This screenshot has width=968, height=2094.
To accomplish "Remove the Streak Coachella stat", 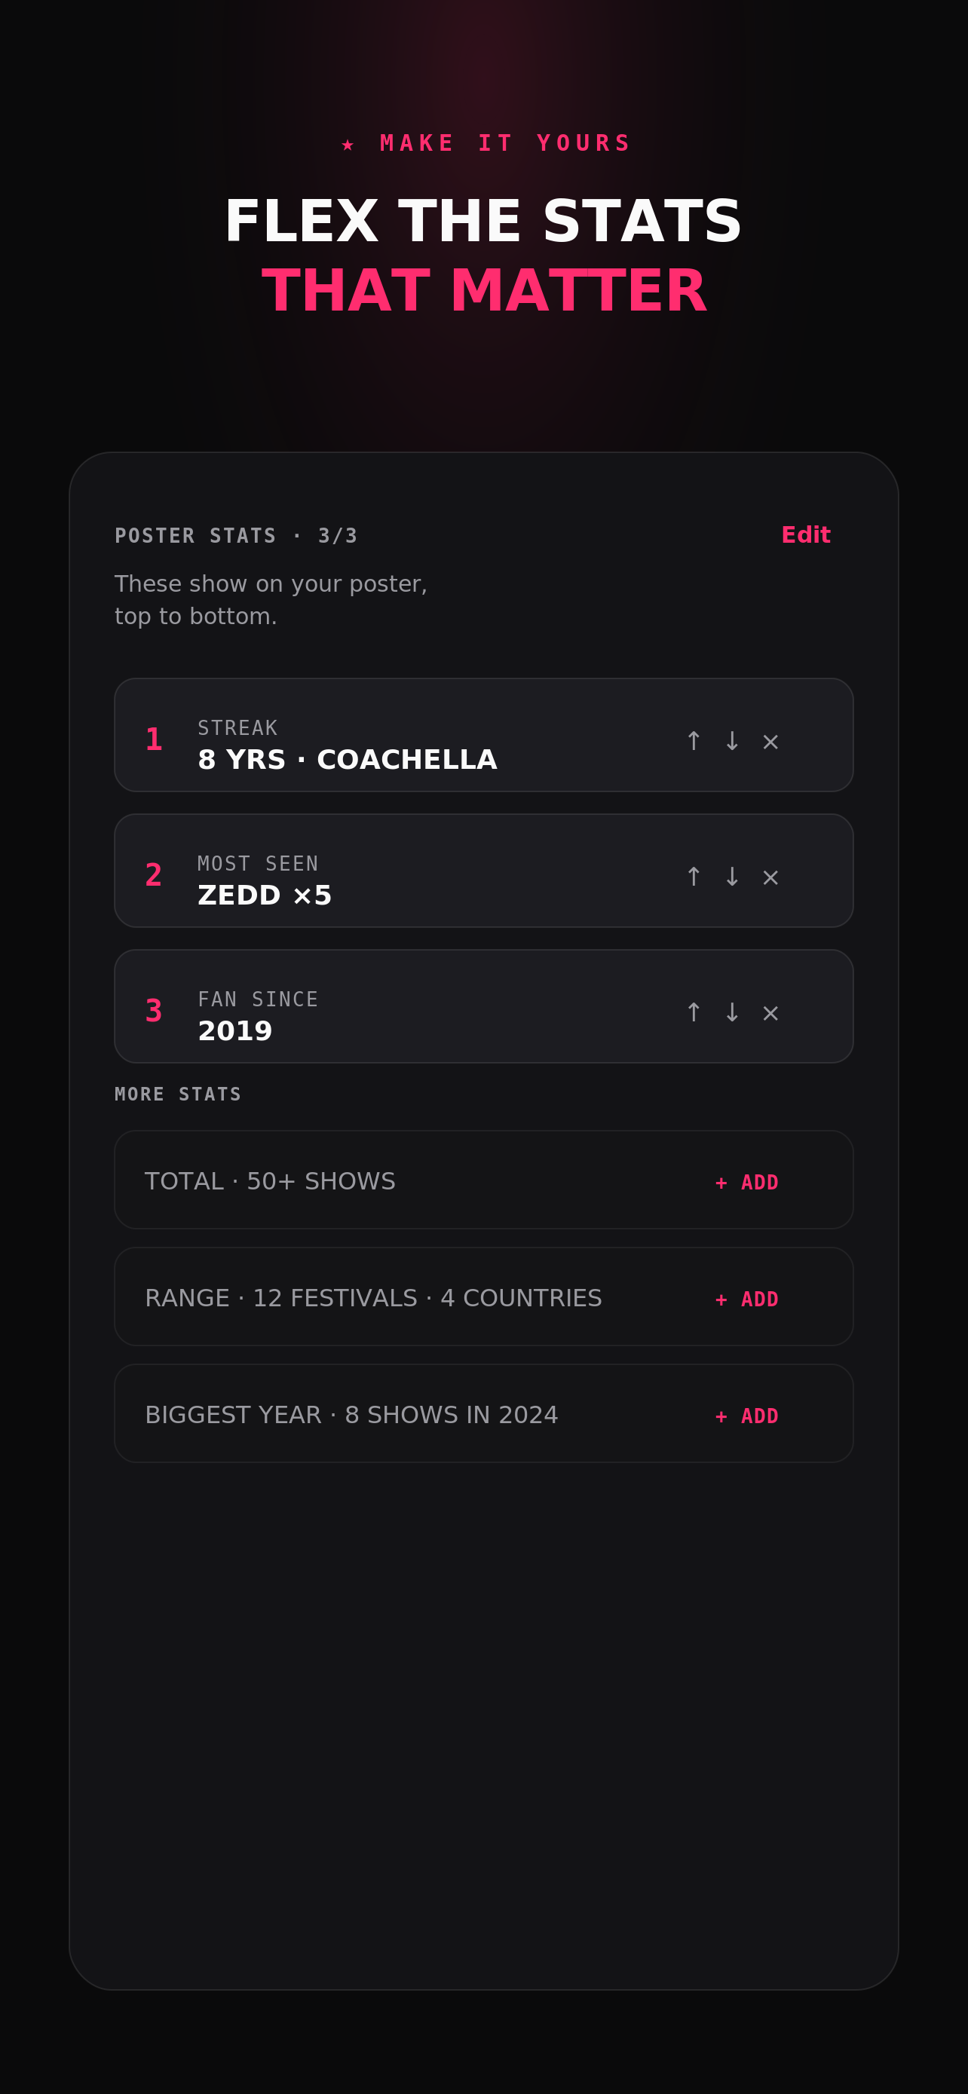I will [x=770, y=740].
